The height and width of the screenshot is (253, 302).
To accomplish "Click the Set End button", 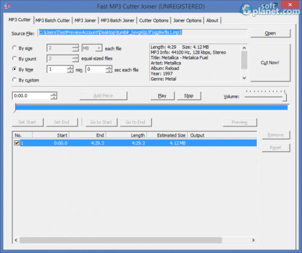I will (62, 122).
